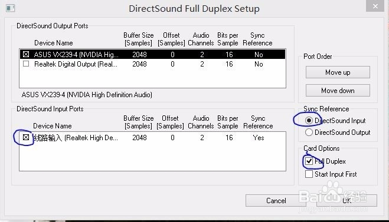Viewport: 389px width, 222px height.
Task: Click sync reference No in ASUS output row
Action: pos(259,54)
